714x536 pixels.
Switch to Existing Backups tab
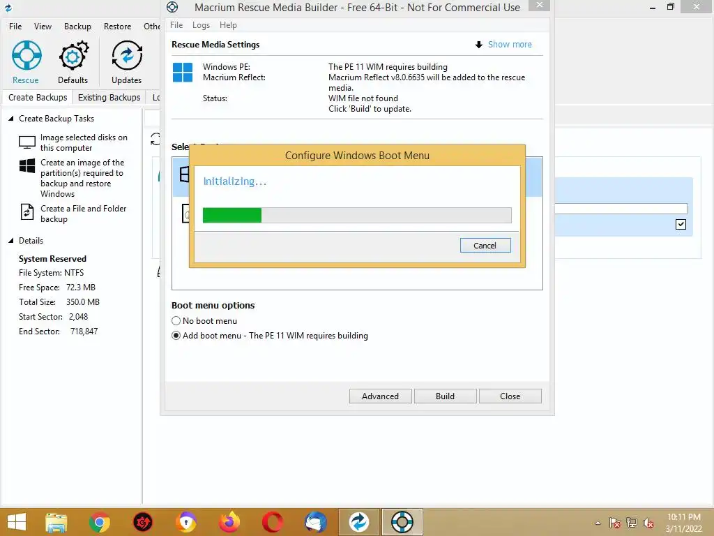pos(109,98)
